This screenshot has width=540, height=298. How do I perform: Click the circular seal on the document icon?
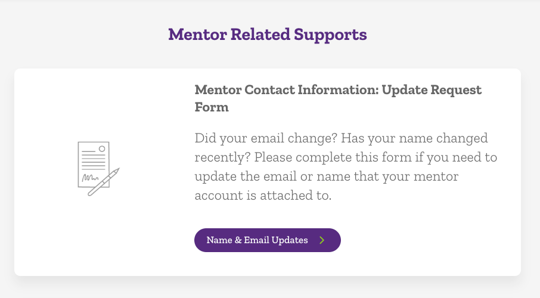(102, 148)
